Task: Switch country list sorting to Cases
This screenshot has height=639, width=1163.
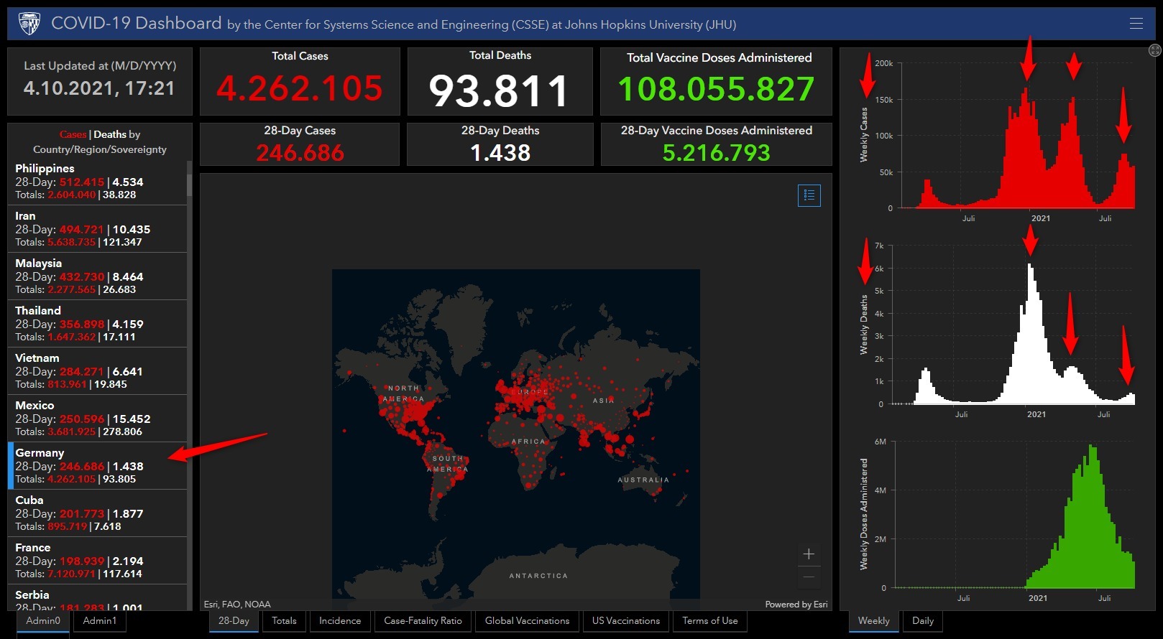Action: pyautogui.click(x=73, y=134)
